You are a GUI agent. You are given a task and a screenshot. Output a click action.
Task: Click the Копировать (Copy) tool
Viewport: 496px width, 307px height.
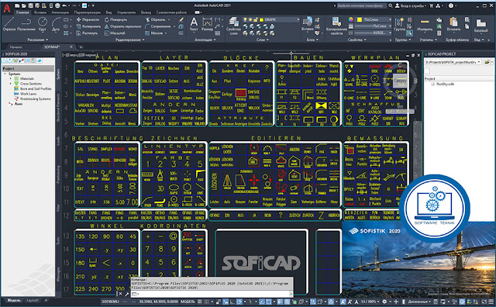pyautogui.click(x=88, y=26)
